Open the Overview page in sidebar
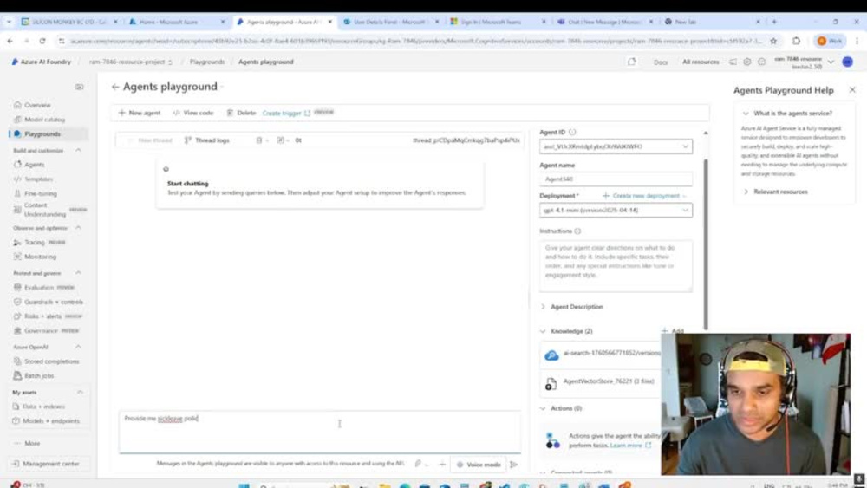 (37, 105)
